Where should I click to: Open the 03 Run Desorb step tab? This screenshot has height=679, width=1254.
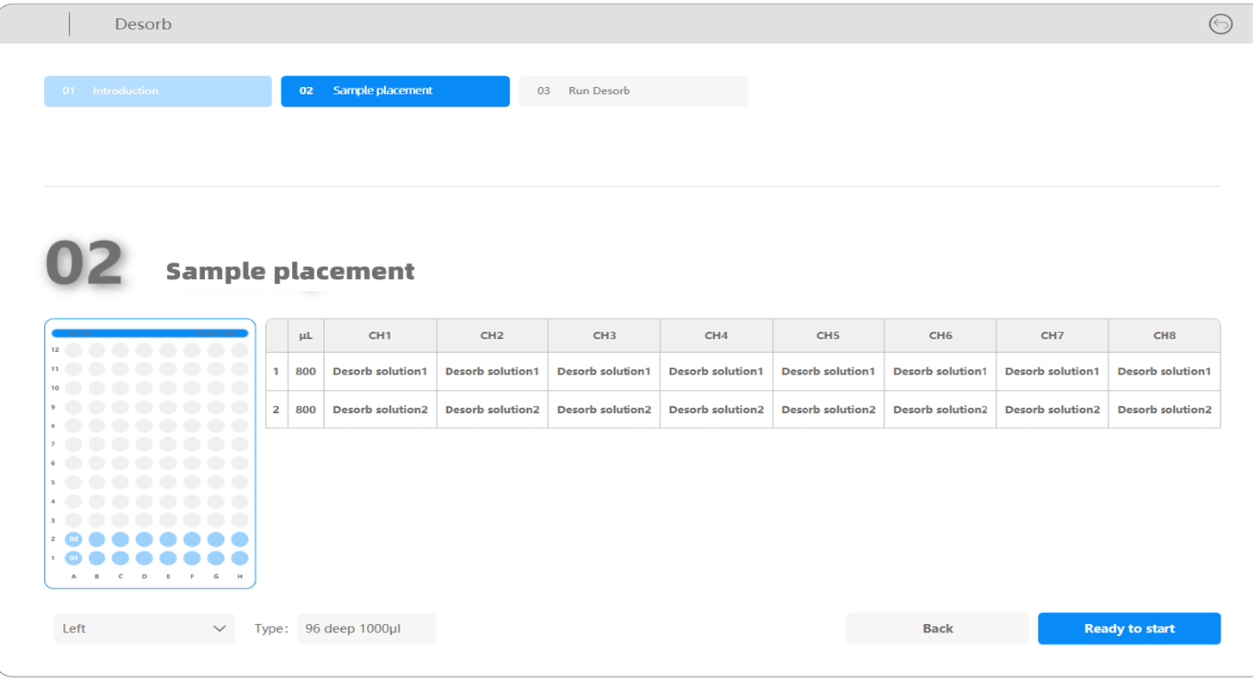(x=632, y=91)
